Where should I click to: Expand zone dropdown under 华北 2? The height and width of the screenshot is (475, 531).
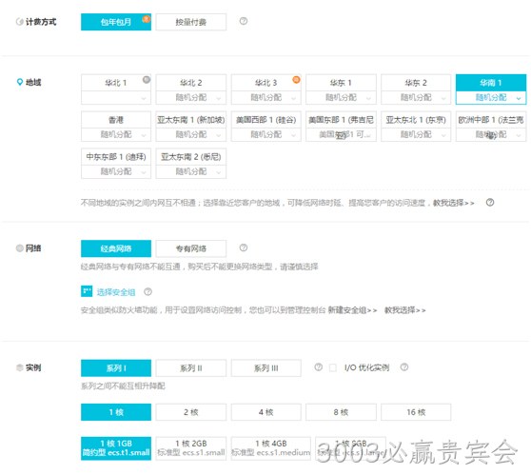pos(191,98)
